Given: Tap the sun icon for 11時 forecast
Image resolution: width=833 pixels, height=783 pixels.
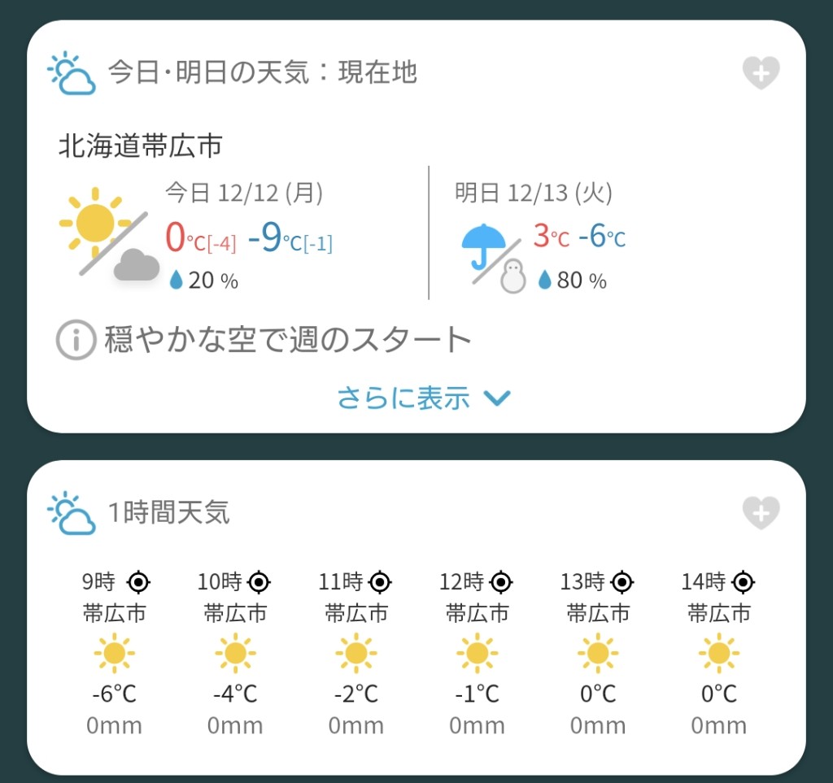Looking at the screenshot, I should pos(356,652).
